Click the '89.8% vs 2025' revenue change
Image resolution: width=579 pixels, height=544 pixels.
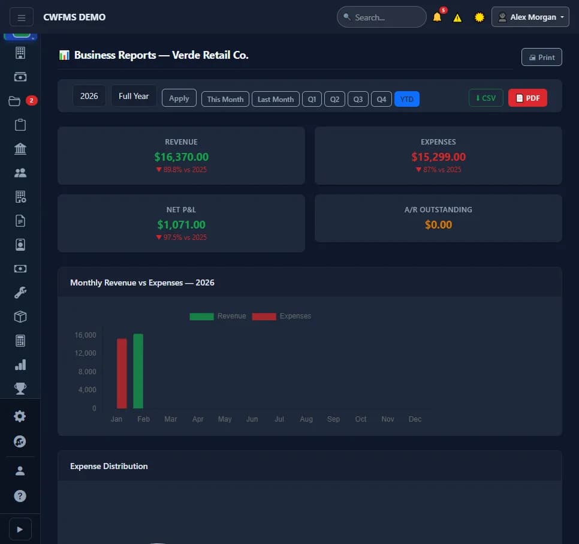(181, 170)
